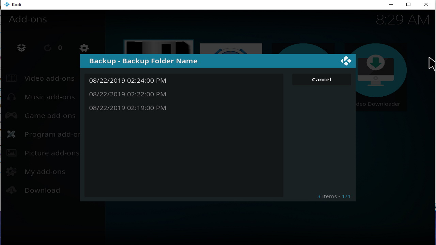Screen dimensions: 436x245
Task: Click the Kodi logo in dialog header
Action: tap(346, 61)
